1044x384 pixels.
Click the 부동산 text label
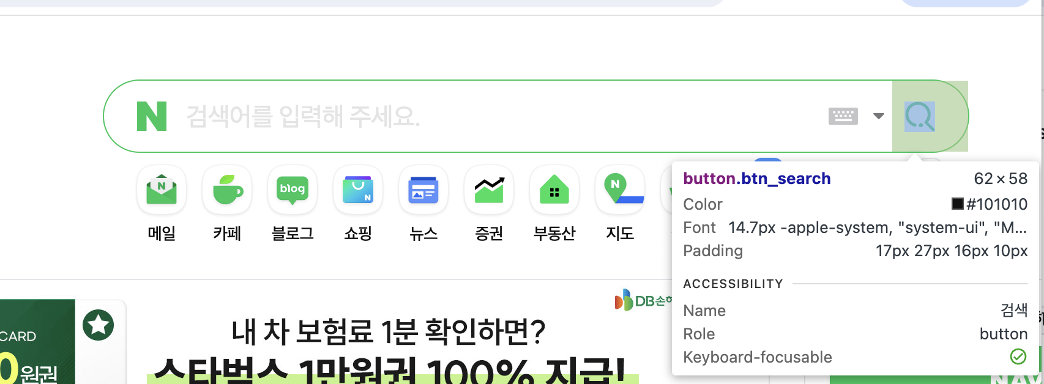[554, 234]
